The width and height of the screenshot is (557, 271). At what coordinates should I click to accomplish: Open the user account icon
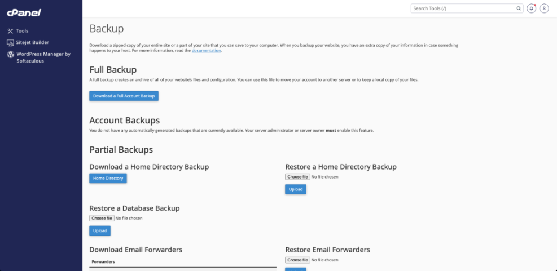pyautogui.click(x=544, y=8)
